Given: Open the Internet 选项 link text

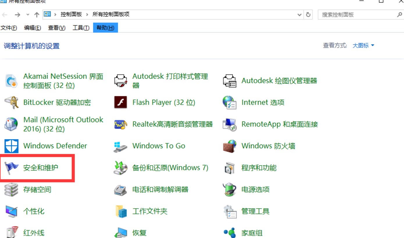Looking at the screenshot, I should click(263, 103).
